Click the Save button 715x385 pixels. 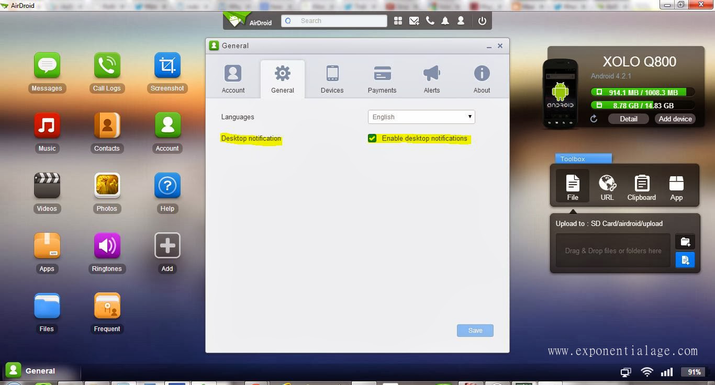(x=475, y=331)
